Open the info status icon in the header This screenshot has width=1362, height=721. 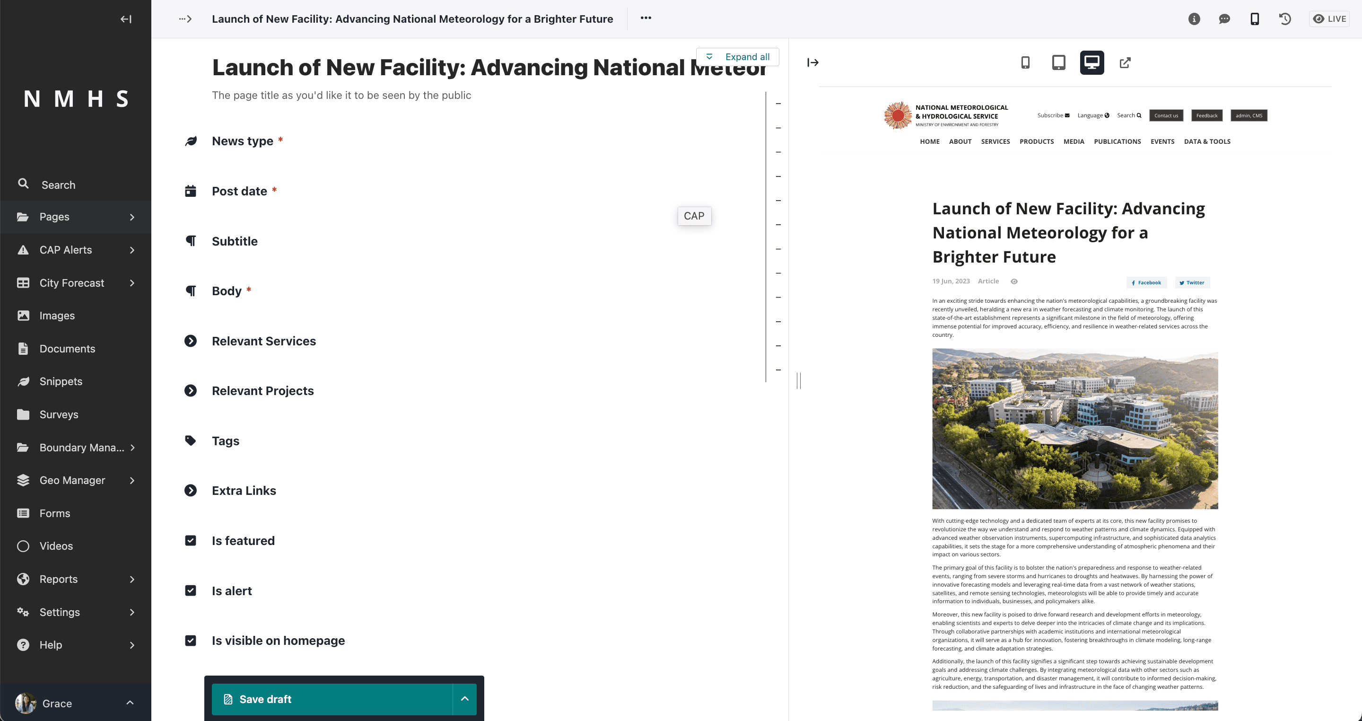[x=1194, y=19]
